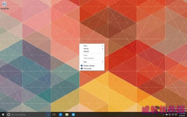This screenshot has width=187, height=117.
Task: Open Task View on the taskbar
Action: click(x=54, y=115)
